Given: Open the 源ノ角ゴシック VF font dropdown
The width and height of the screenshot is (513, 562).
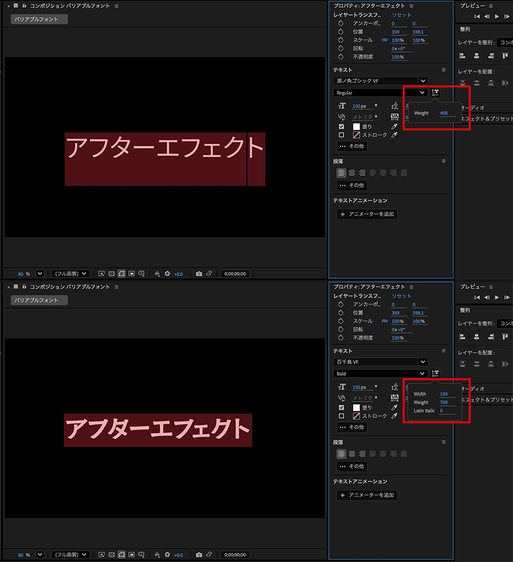Looking at the screenshot, I should 381,81.
